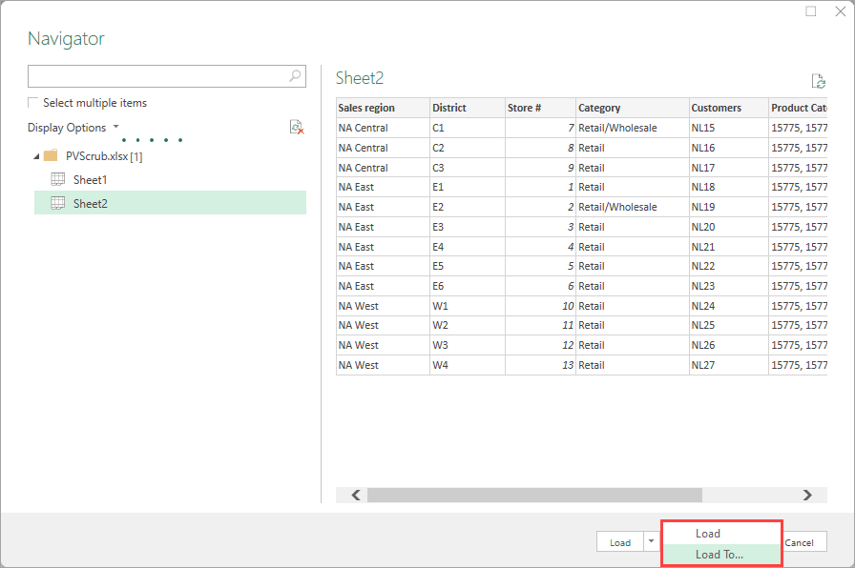The width and height of the screenshot is (855, 568).
Task: Click the Sheet2 table icon
Action: 58,203
